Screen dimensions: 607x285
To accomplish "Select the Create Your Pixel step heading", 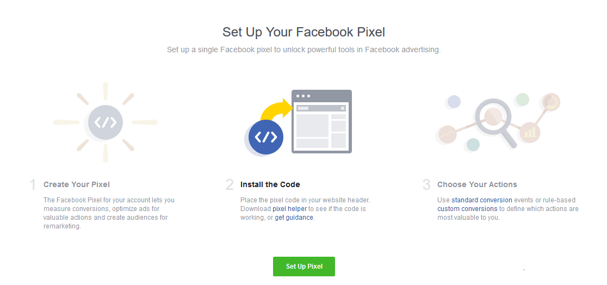I will (x=77, y=184).
